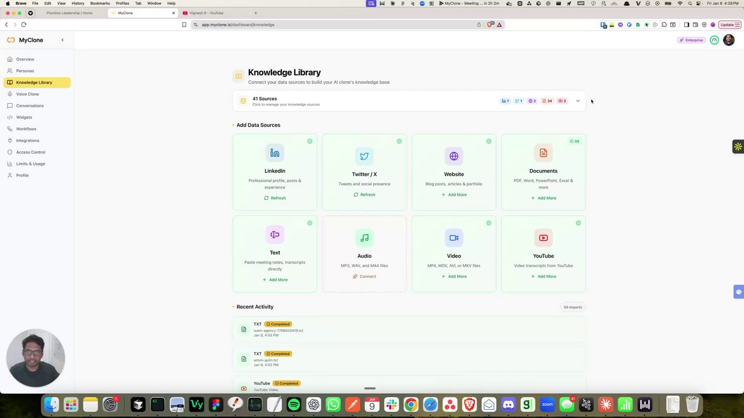Reload the page with the refresh icon
Screen dimensions: 744x418
pyautogui.click(x=24, y=24)
